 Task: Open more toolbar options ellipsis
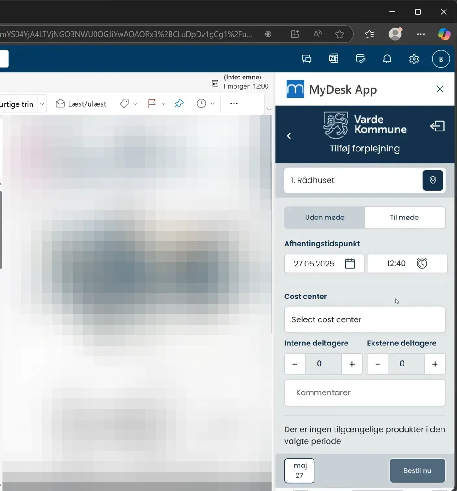(x=234, y=103)
